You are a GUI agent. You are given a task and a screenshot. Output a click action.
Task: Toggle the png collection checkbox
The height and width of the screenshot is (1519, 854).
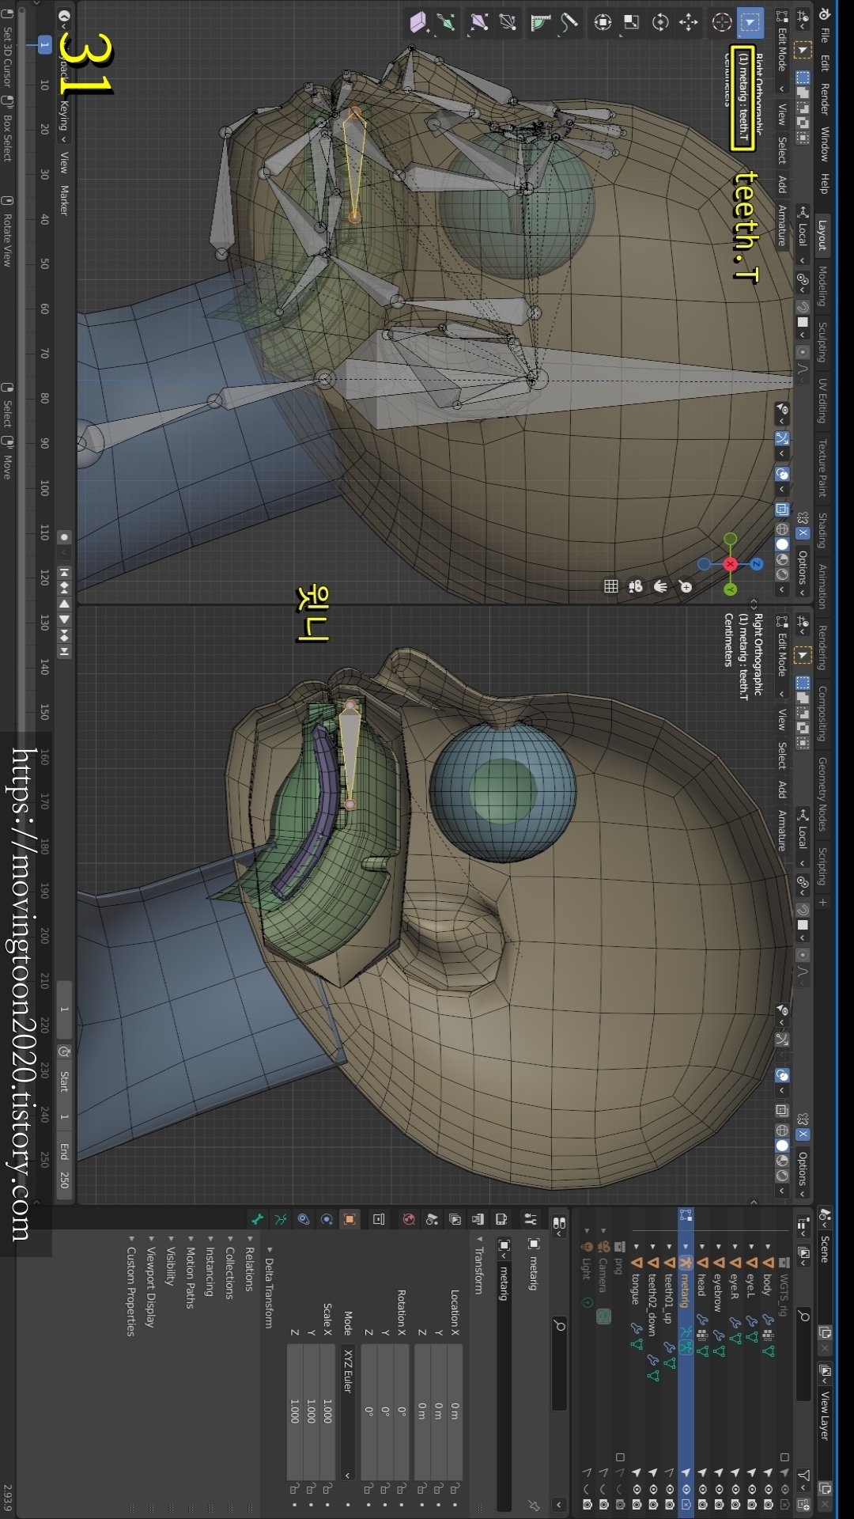620,1456
